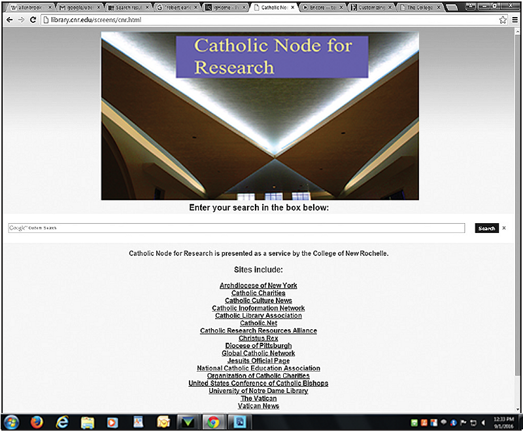Screen dimensions: 523x432
Task: Open the Christus Rex link
Action: (x=258, y=338)
